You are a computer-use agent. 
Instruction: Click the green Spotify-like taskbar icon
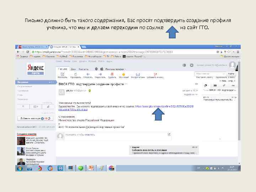click(81, 168)
